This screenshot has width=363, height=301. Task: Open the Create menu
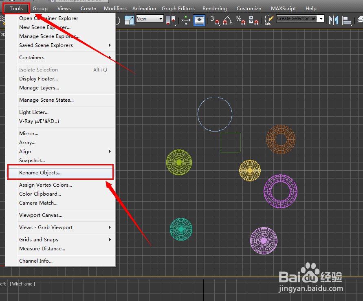[x=88, y=9]
